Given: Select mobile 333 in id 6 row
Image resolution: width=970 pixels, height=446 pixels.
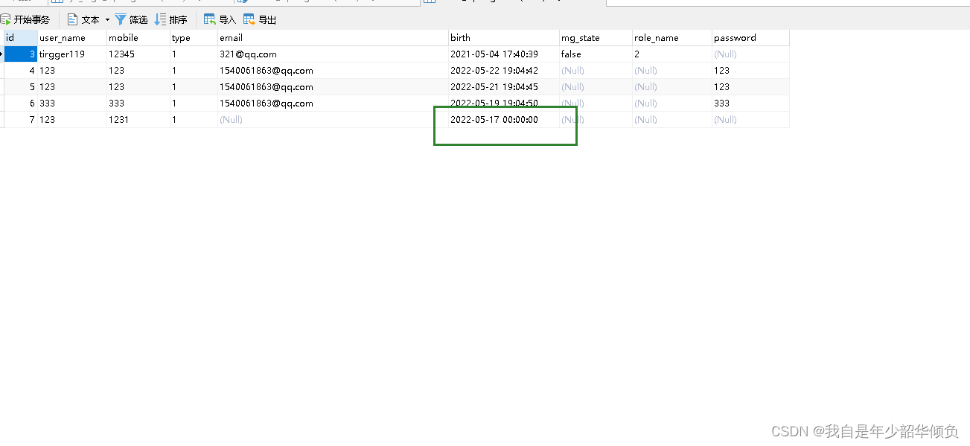Looking at the screenshot, I should (138, 103).
